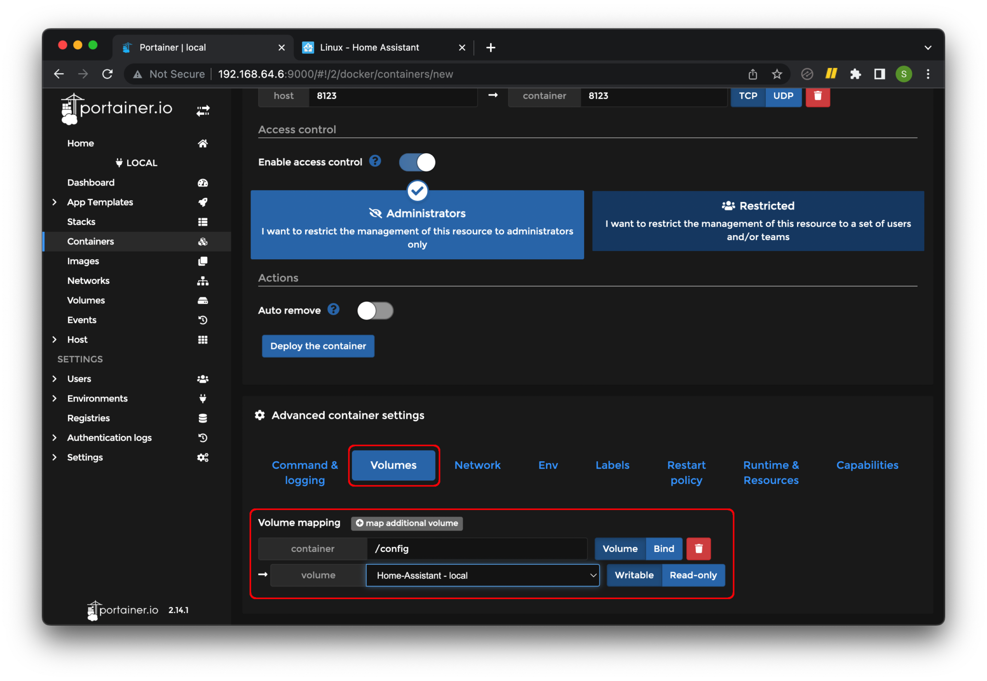Click the Settings gears icon
The height and width of the screenshot is (681, 987).
coord(202,457)
